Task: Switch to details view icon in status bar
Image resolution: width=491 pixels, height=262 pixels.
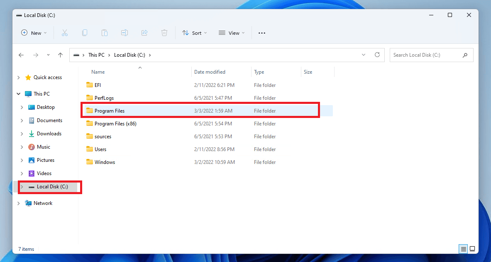Action: tap(464, 249)
